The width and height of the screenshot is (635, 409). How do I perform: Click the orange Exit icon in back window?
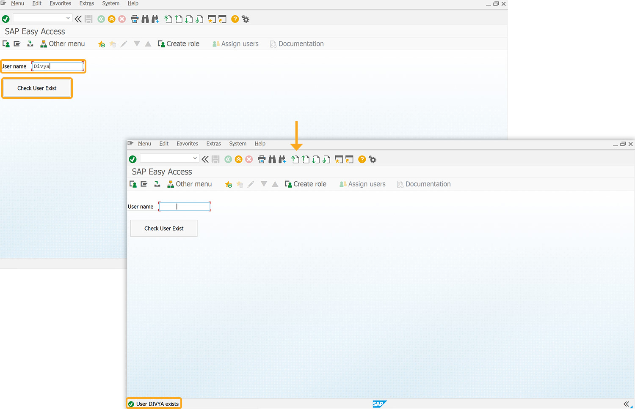(x=112, y=19)
